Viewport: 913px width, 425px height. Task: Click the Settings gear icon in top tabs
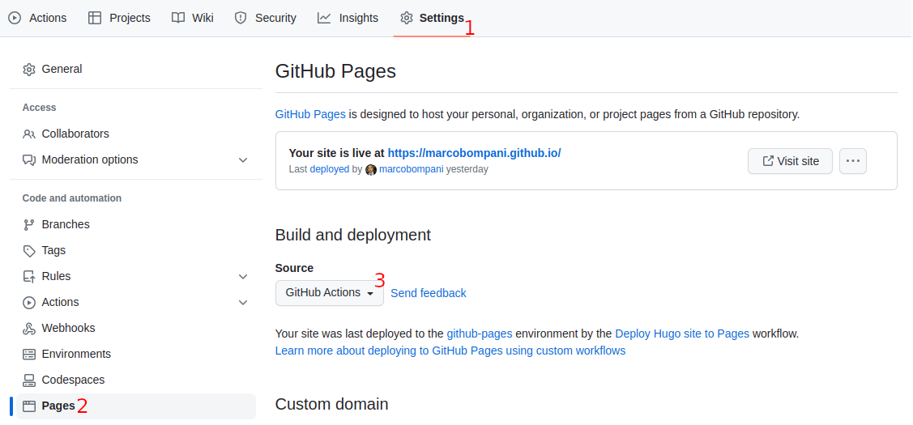tap(407, 18)
